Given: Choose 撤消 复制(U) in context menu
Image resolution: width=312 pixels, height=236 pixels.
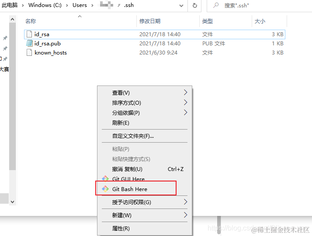Looking at the screenshot, I should click(145, 169).
